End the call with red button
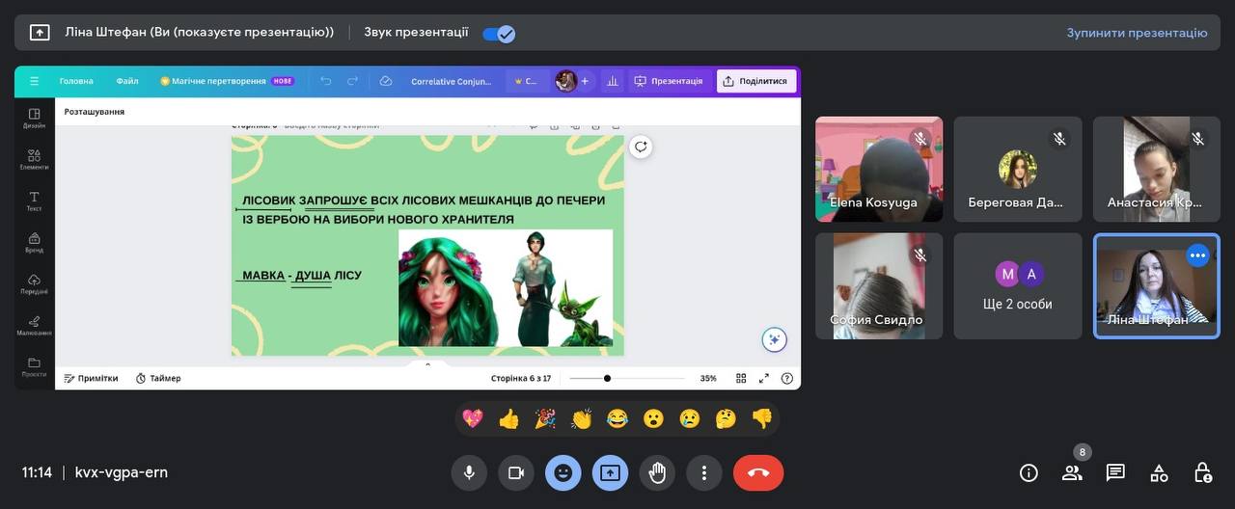1235x509 pixels. pyautogui.click(x=758, y=472)
